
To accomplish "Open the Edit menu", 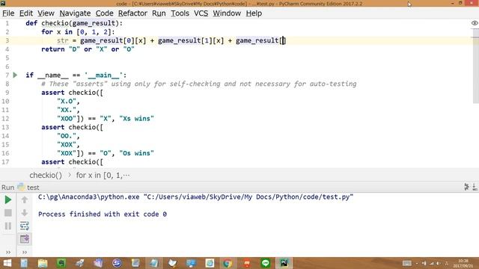I will click(x=26, y=13).
